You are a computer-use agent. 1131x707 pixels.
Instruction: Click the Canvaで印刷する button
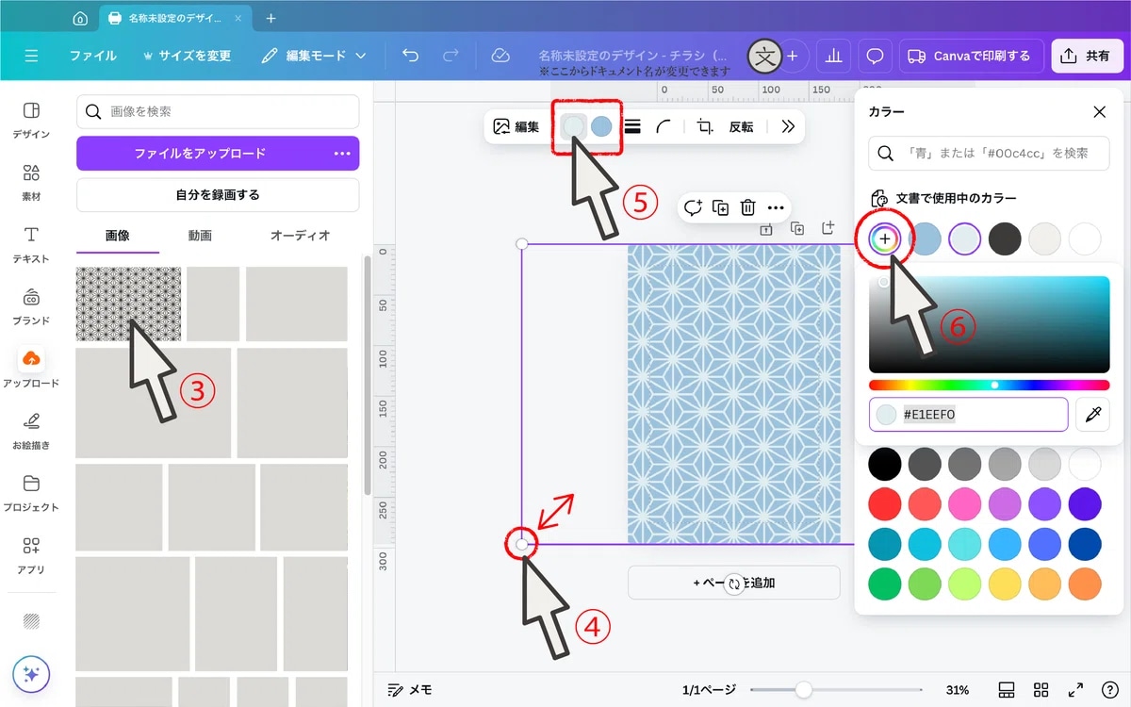click(972, 56)
